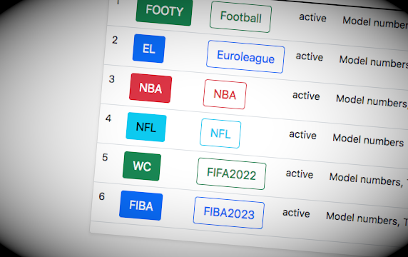408x257 pixels.
Task: Click the outlined Football button
Action: pos(240,17)
